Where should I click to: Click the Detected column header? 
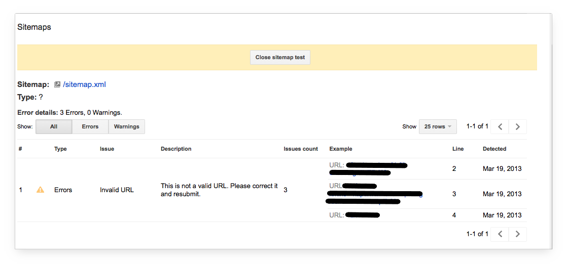(494, 149)
